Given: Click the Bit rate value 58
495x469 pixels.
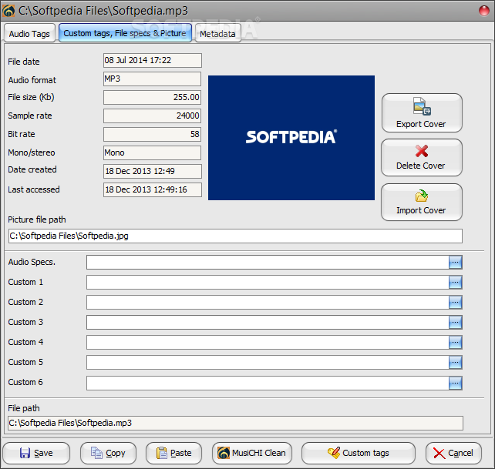Looking at the screenshot, I should 152,134.
